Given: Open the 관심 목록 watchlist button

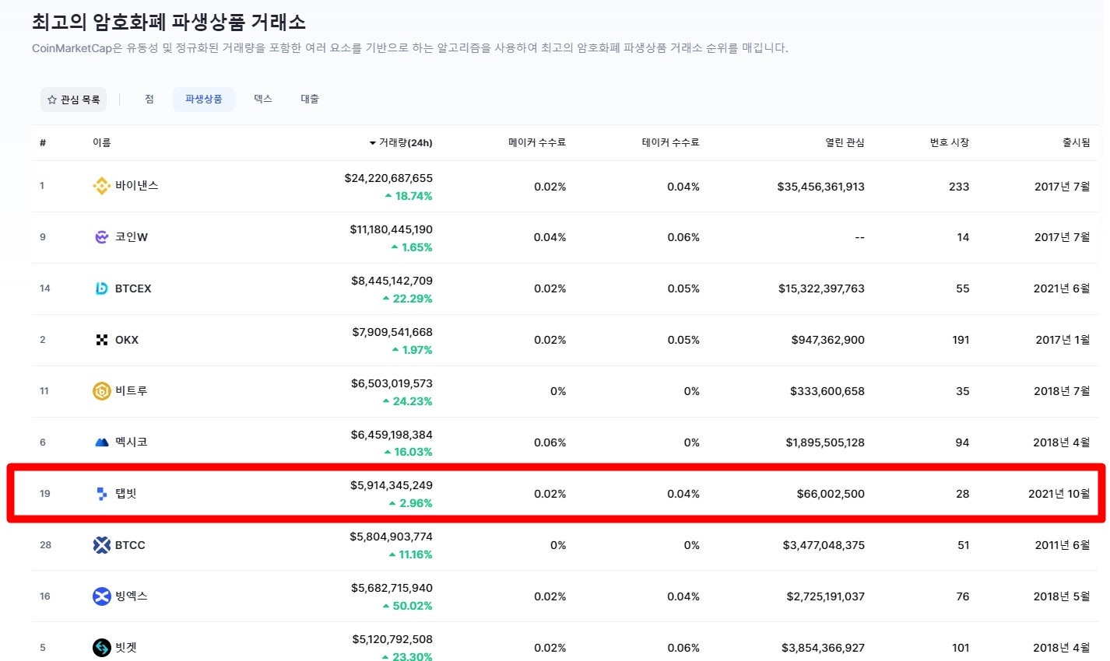Looking at the screenshot, I should (x=74, y=100).
